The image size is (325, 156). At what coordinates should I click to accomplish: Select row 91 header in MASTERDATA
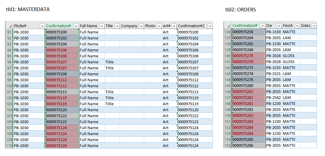click(x=9, y=32)
